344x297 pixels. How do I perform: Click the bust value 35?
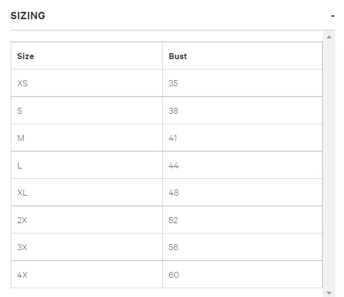[173, 83]
